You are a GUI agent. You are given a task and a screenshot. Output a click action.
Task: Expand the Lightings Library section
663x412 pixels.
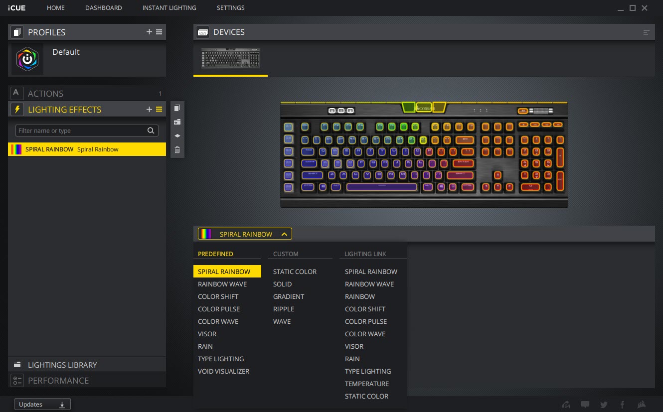point(87,365)
